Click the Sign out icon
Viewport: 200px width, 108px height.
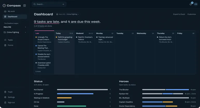click(5, 102)
